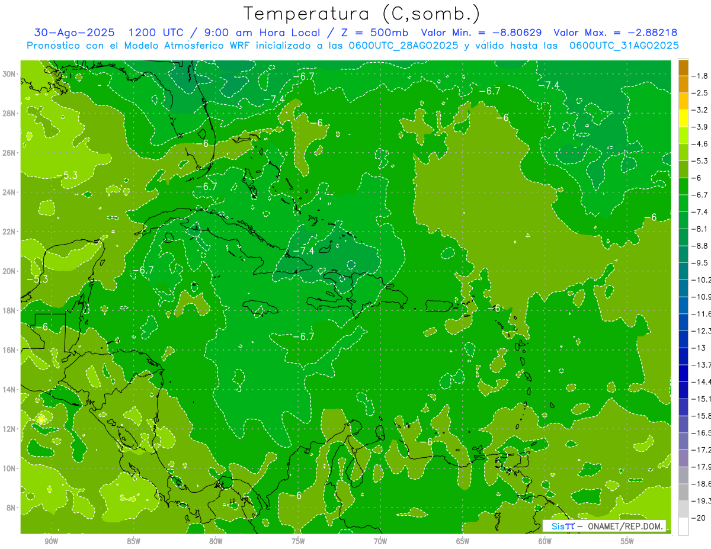Click the blue color bar segment between -13 and -13.7
711x549 pixels.
coord(683,356)
